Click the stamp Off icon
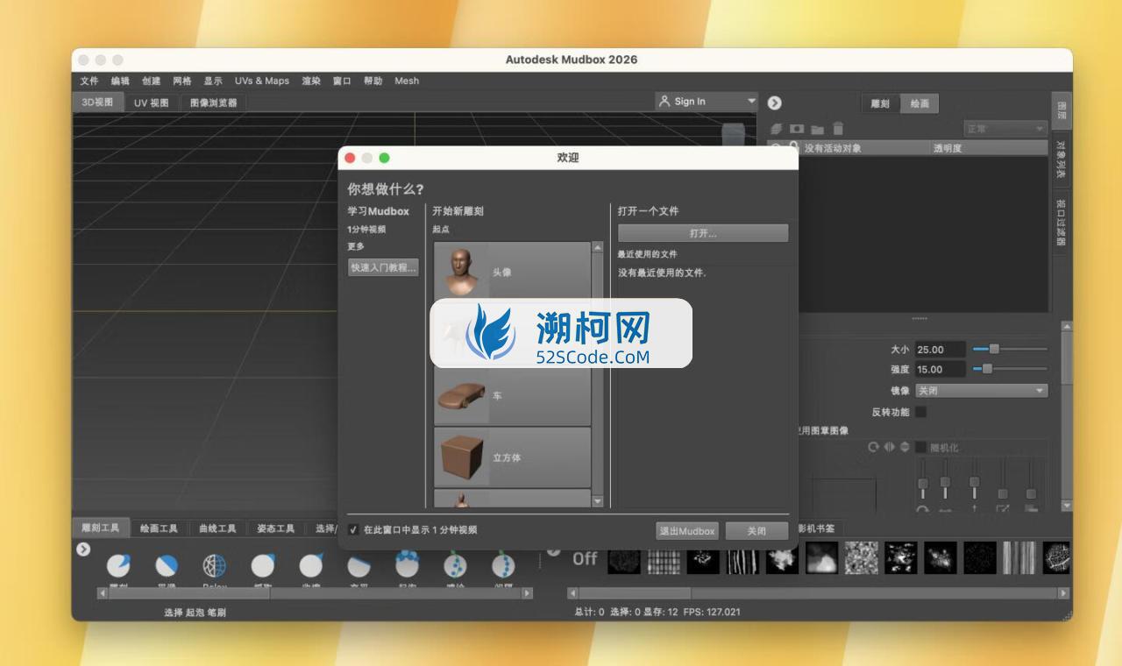Viewport: 1122px width, 666px height. coord(585,558)
